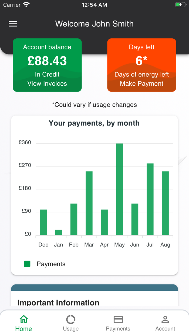Tap the Wi-Fi signal icon

coord(26,5)
